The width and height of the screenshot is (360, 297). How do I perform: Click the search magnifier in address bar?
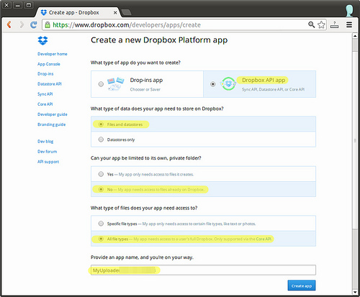[311, 24]
